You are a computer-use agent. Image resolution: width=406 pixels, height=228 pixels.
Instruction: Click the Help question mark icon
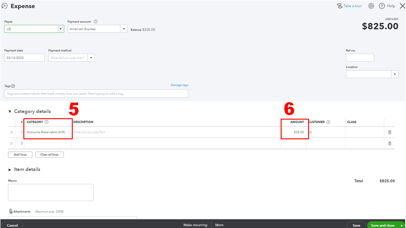pos(382,6)
